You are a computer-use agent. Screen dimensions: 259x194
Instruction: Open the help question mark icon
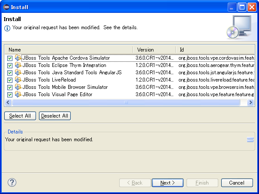(12, 182)
